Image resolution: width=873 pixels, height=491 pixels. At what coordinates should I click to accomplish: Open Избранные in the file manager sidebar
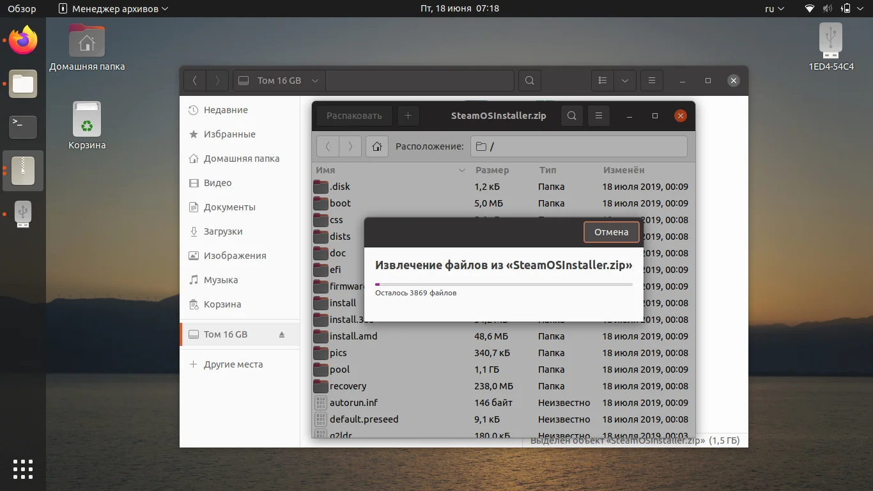click(240, 134)
